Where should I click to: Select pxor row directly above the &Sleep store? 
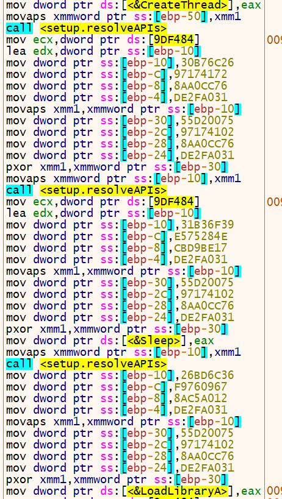[x=117, y=329]
